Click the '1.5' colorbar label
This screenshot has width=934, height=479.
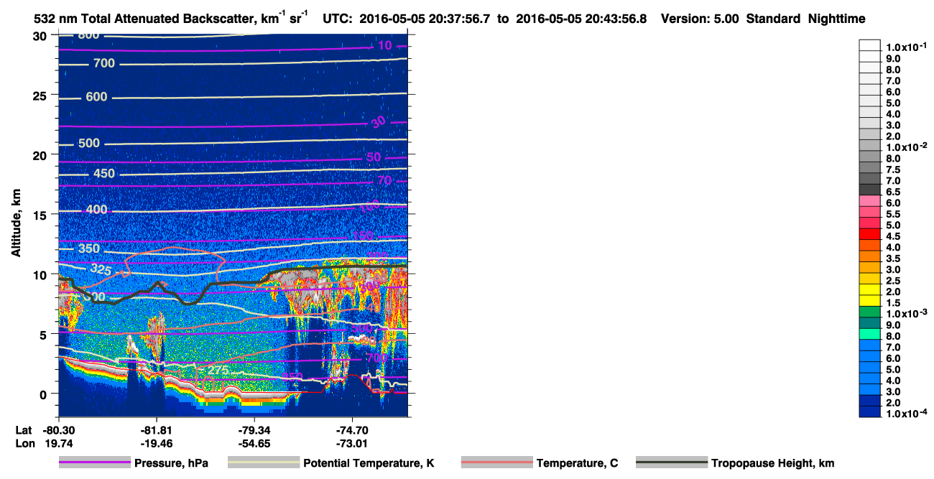pyautogui.click(x=894, y=303)
